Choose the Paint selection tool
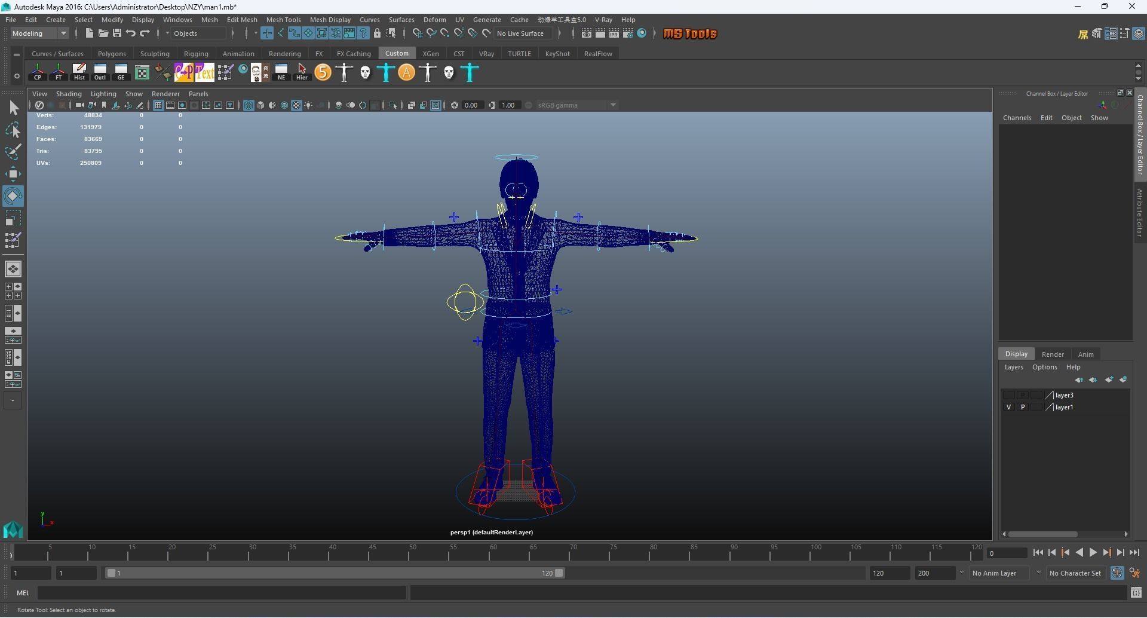 coord(13,152)
